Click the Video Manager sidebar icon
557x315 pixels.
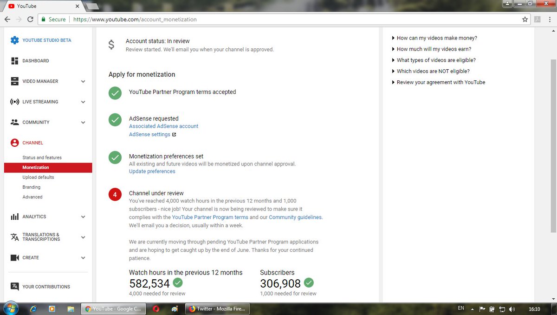[x=14, y=81]
